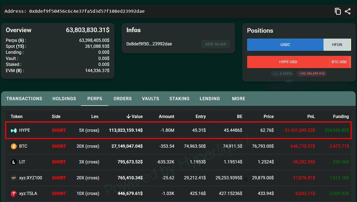Screen dimensions: 357x202
Task: Click xyz:XYZ100 price 29,879.00$
Action: point(263,178)
